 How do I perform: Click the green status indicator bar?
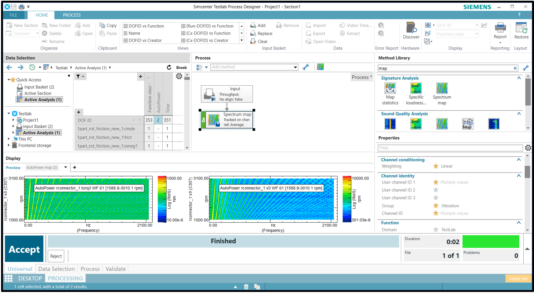491,242
